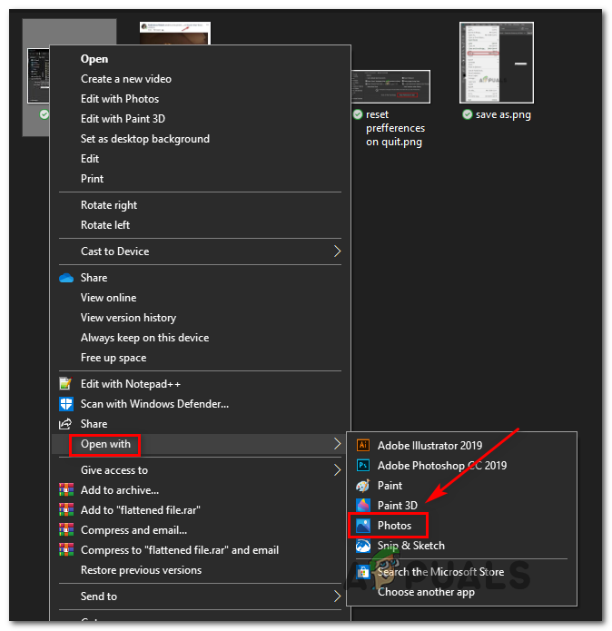612x631 pixels.
Task: Click the share arrow icon beside Share
Action: 65,424
